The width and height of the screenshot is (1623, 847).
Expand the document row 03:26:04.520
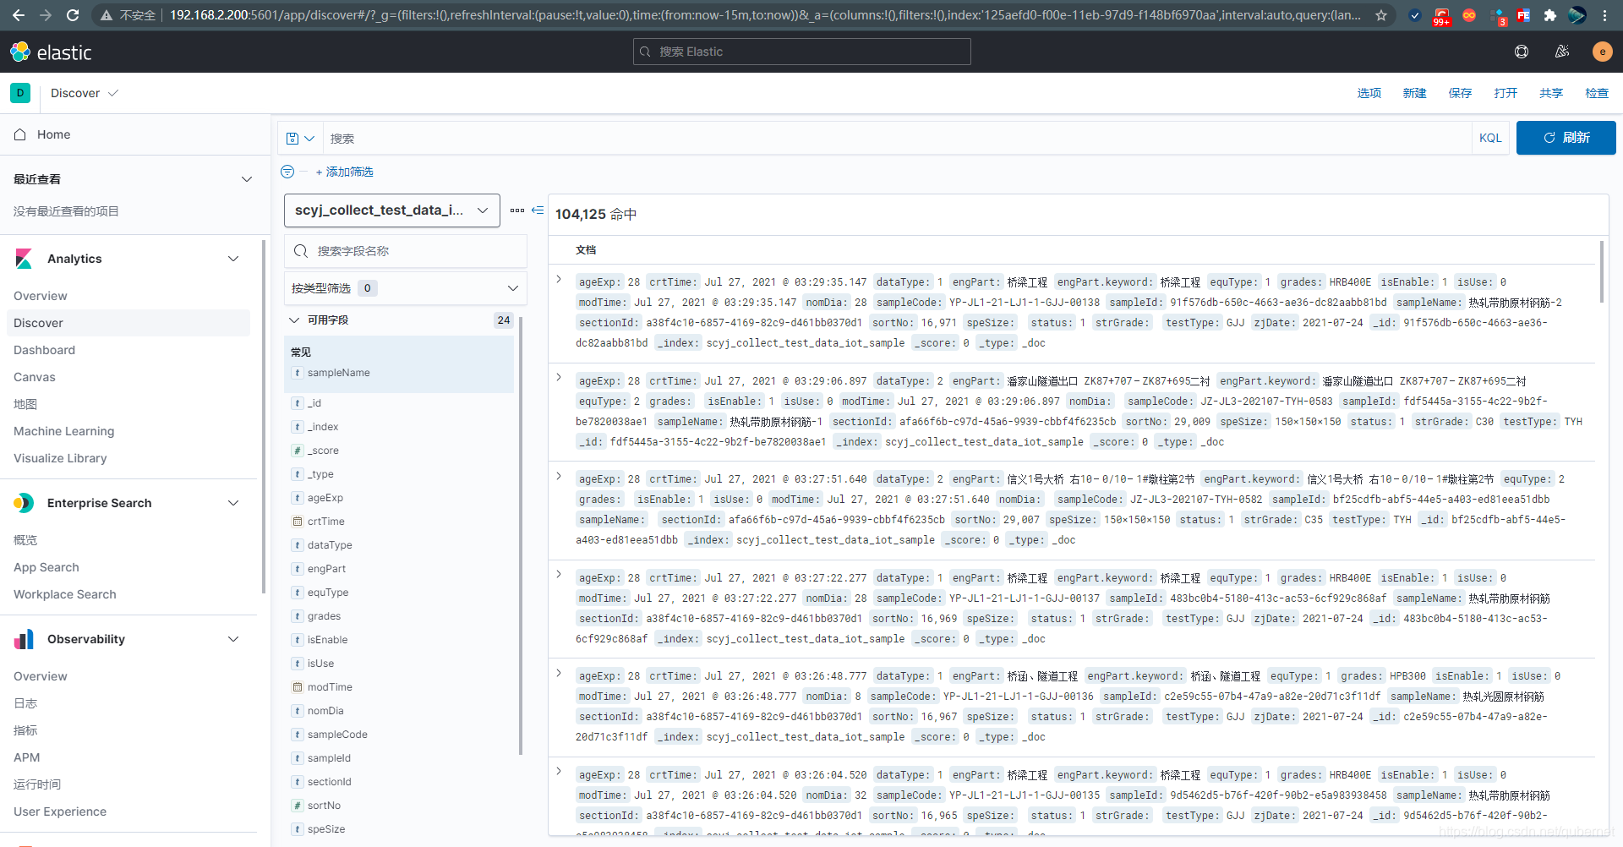559,771
